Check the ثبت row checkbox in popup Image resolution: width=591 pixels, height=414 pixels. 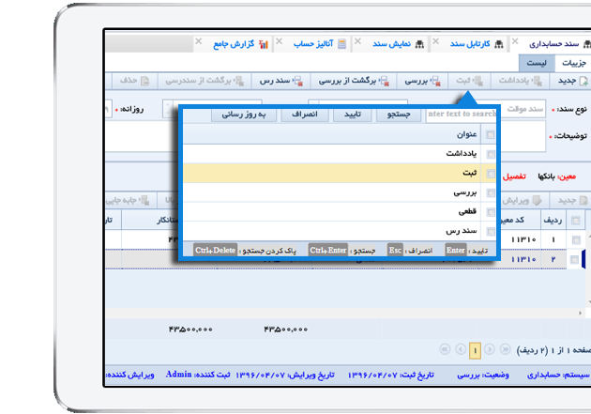click(x=491, y=174)
